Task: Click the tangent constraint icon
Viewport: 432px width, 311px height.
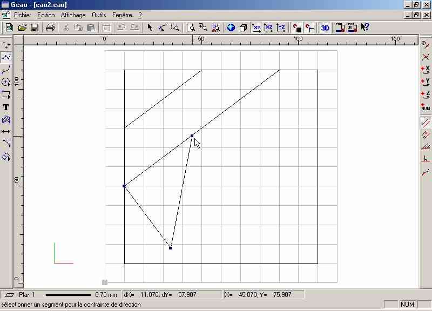Action: pos(426,172)
